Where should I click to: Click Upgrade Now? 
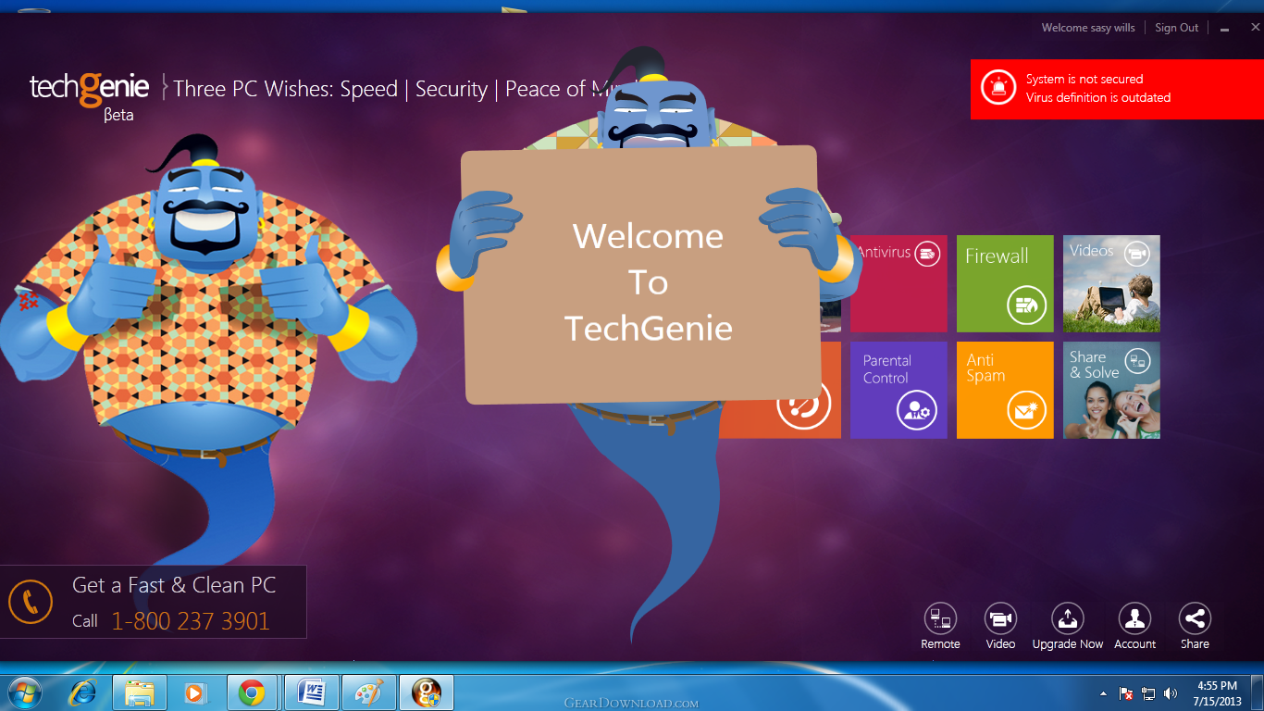click(1068, 627)
